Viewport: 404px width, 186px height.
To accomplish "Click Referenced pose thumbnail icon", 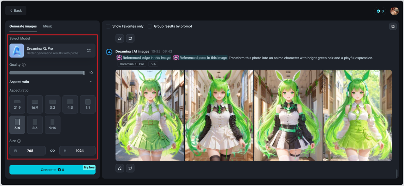I will coord(176,58).
